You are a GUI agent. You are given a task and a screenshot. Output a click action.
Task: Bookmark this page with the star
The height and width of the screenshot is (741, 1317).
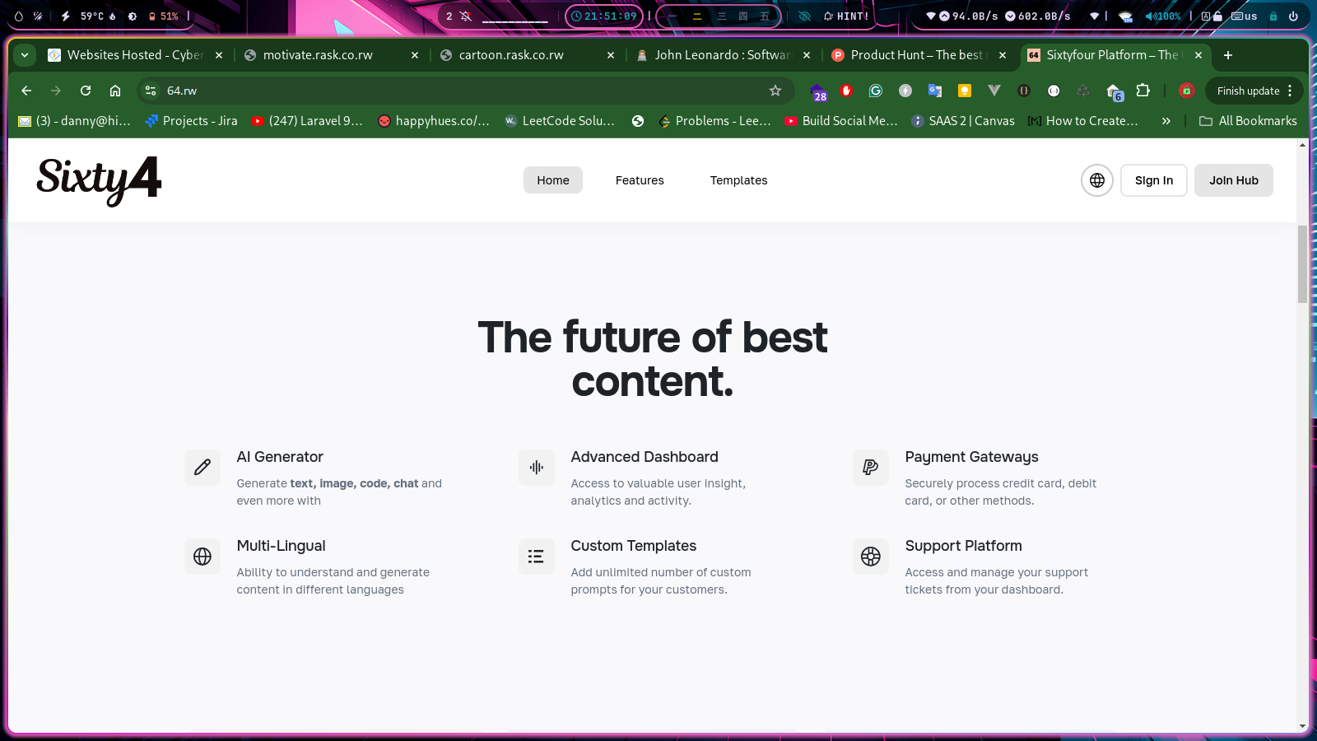coord(775,91)
